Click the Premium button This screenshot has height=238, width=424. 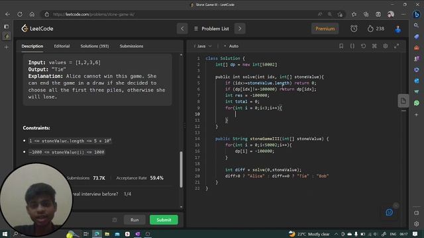click(x=325, y=28)
